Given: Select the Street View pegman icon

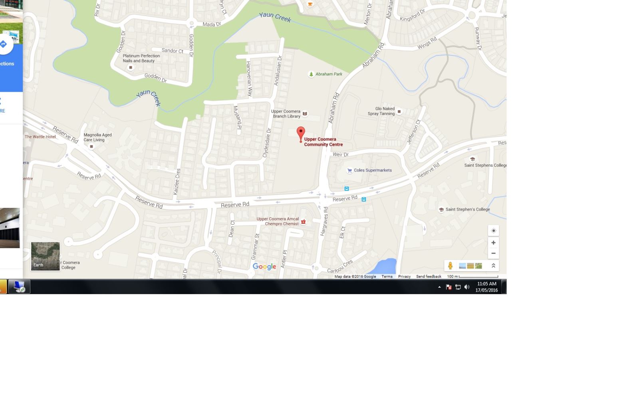Looking at the screenshot, I should tap(450, 266).
